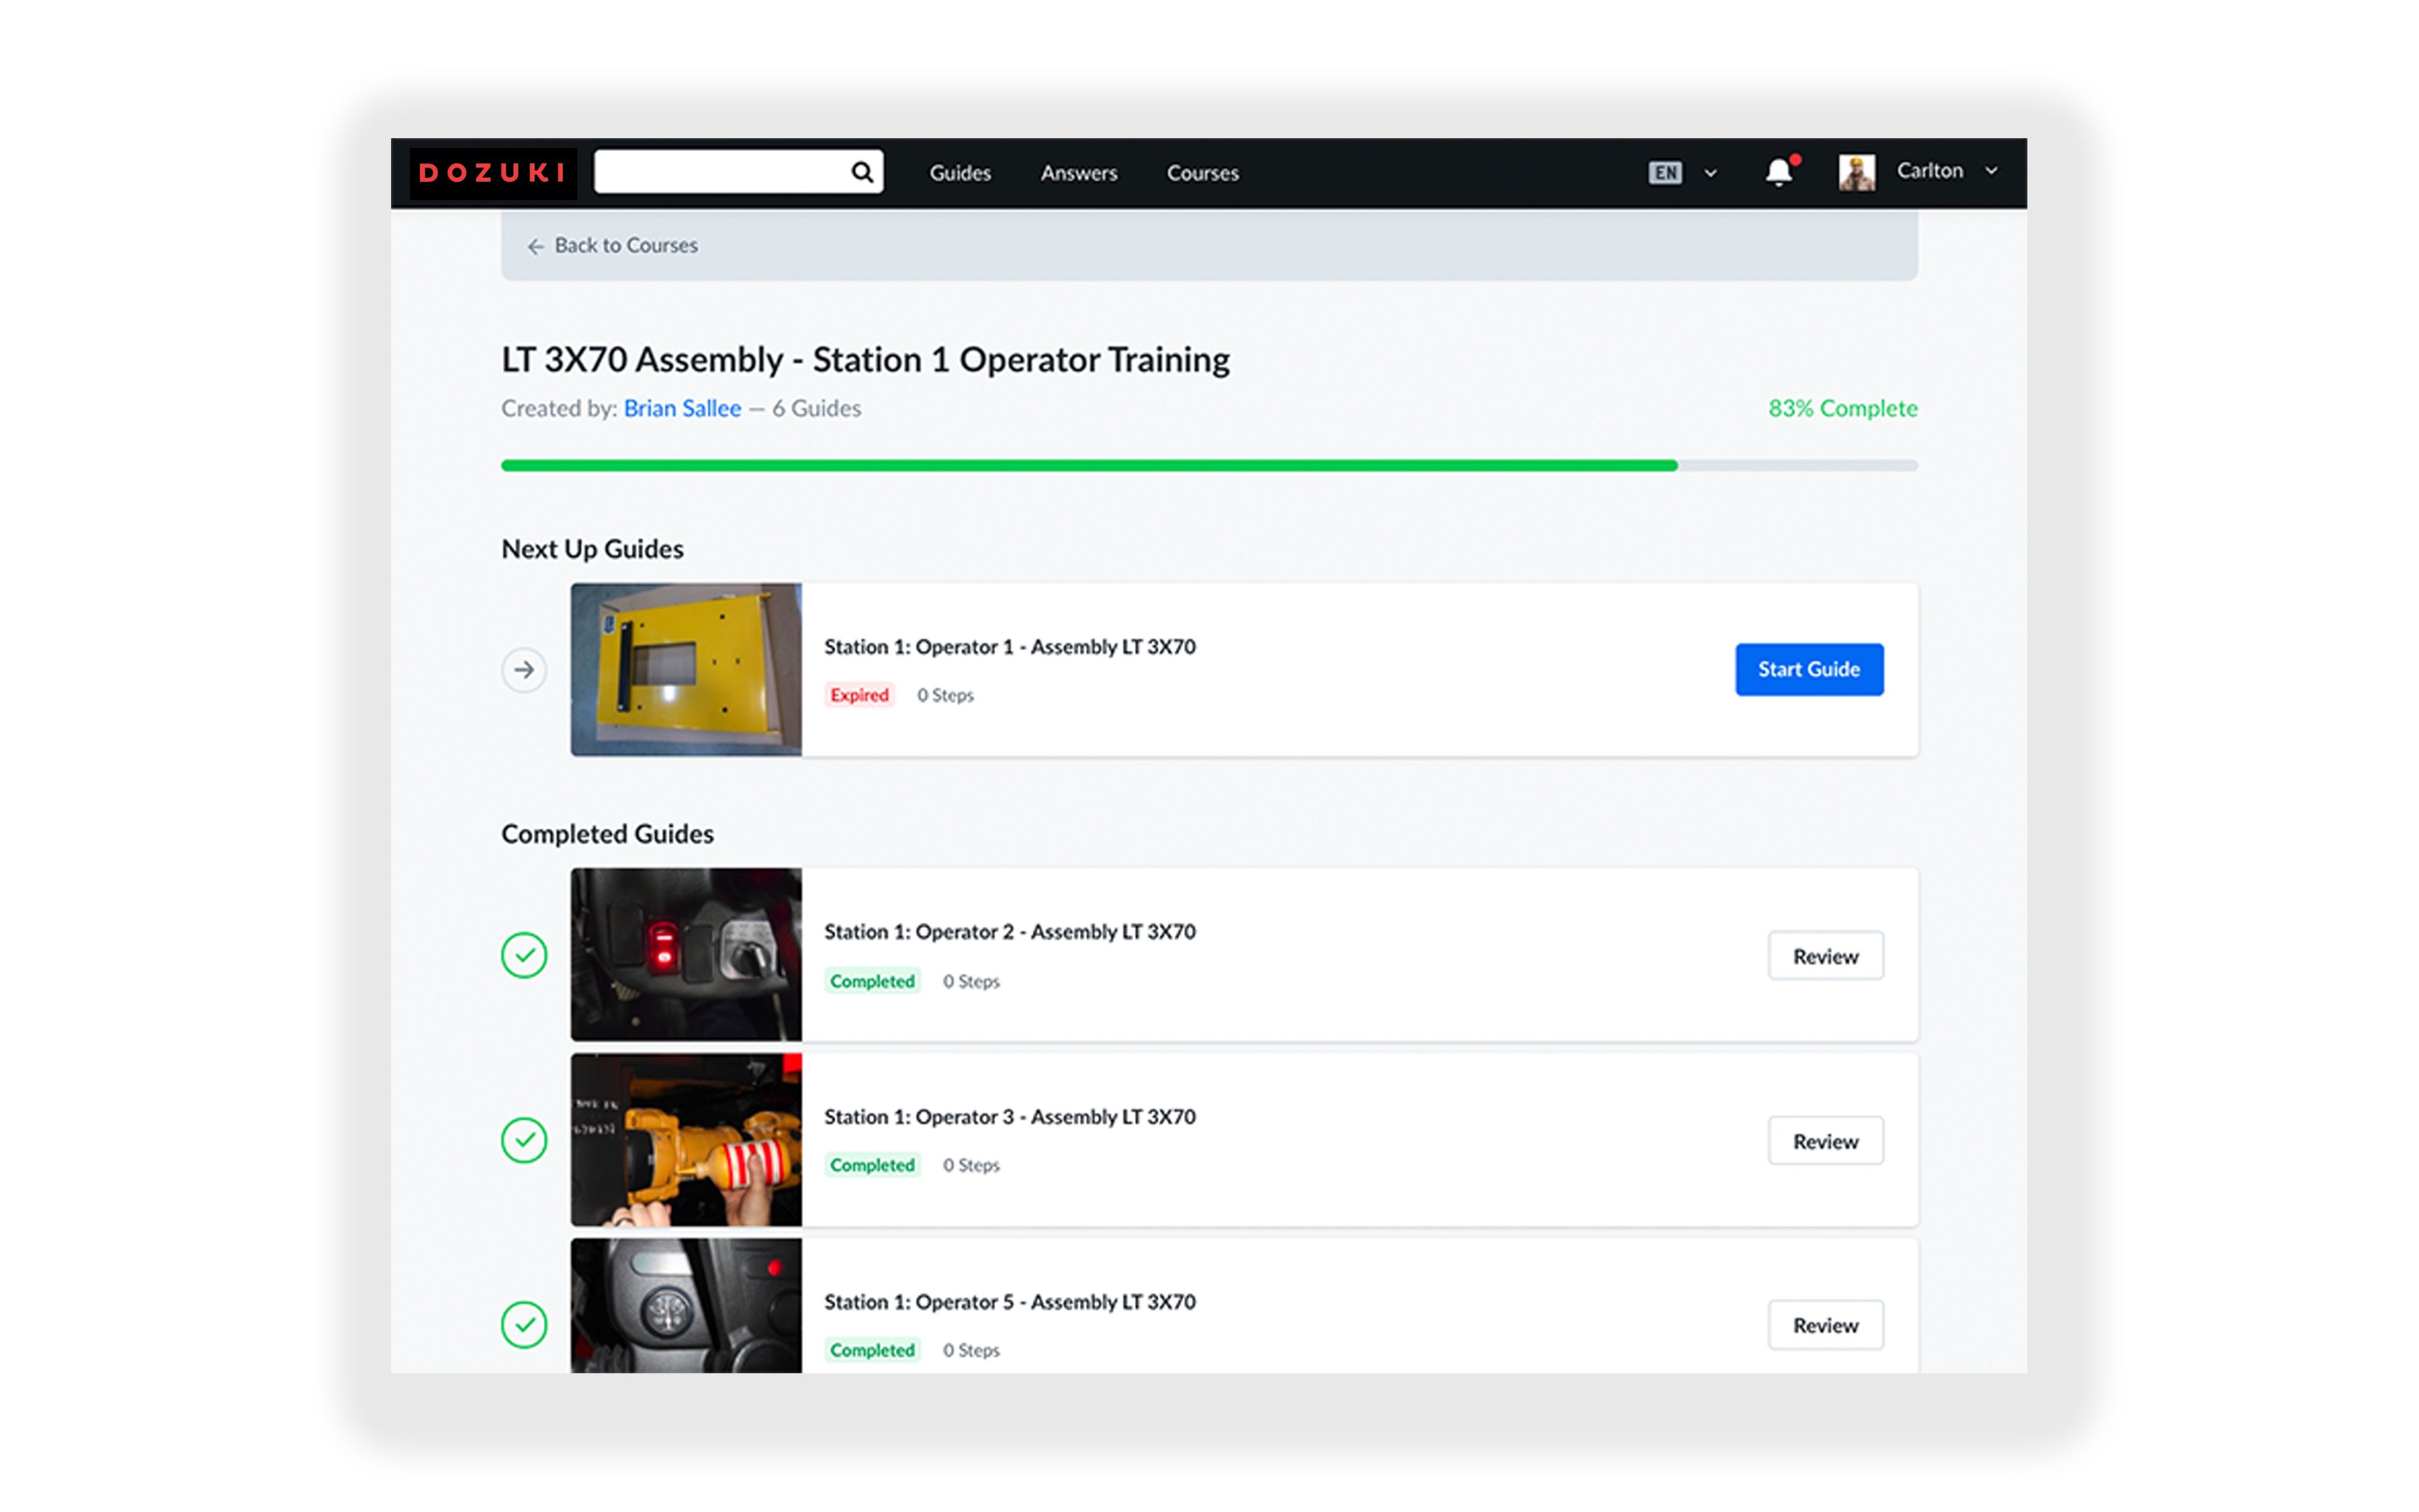This screenshot has height=1512, width=2419.
Task: Open the Carlton user menu chevron
Action: point(1991,171)
